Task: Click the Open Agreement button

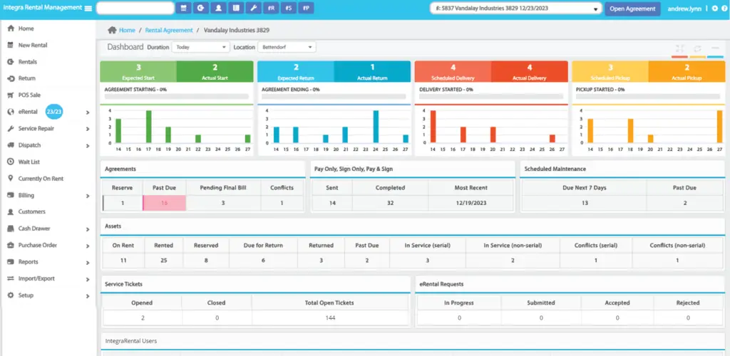Action: [632, 9]
